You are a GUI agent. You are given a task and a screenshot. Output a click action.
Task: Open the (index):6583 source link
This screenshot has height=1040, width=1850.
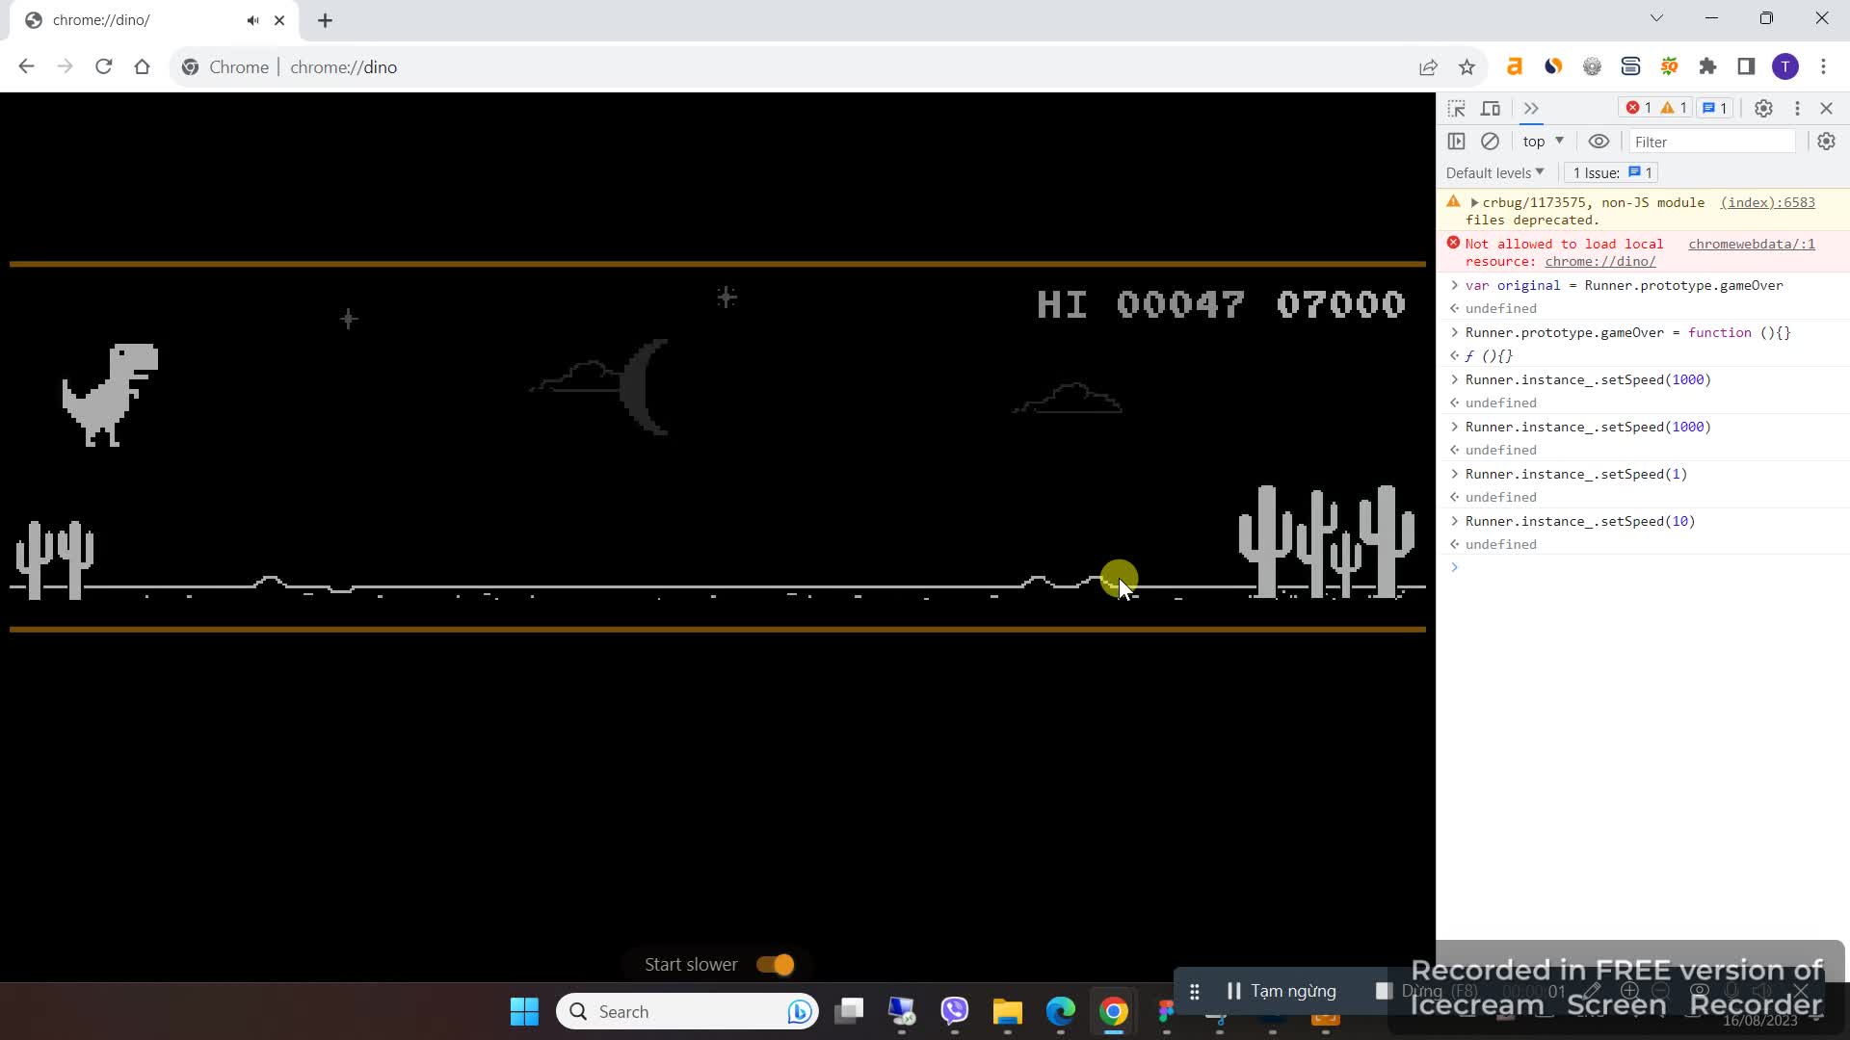pyautogui.click(x=1767, y=202)
